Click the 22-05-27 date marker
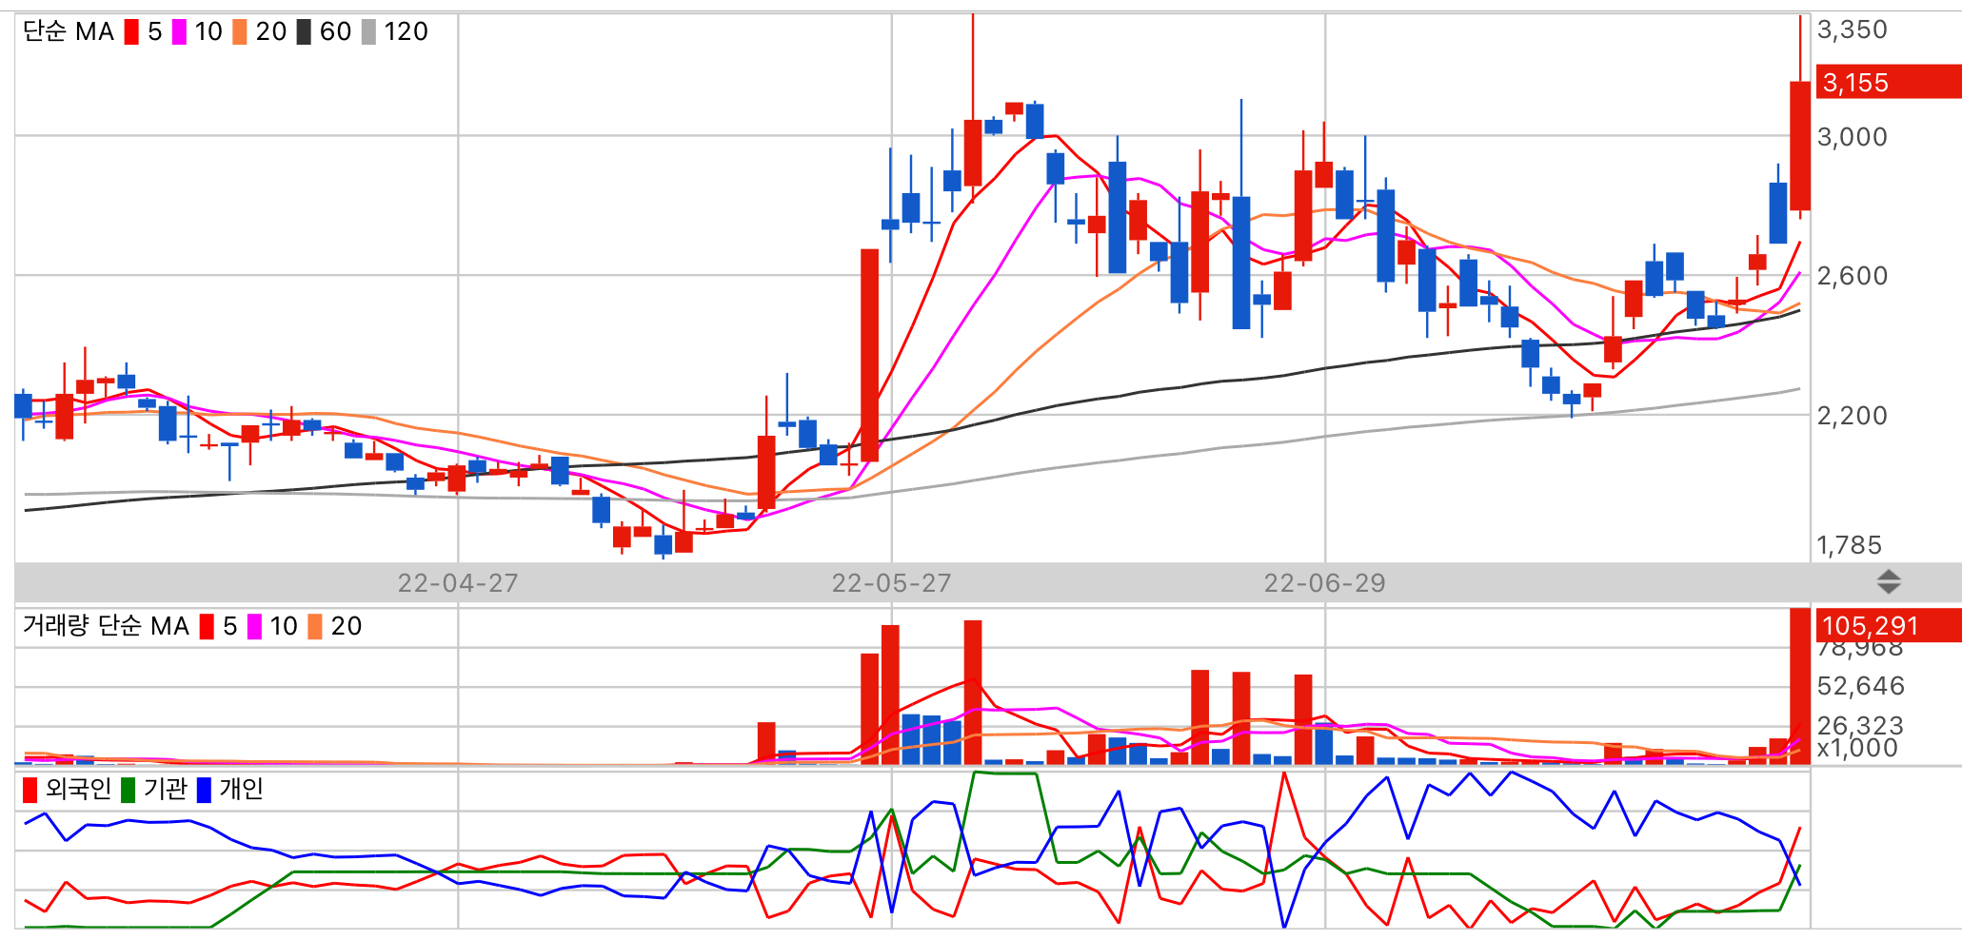This screenshot has width=1962, height=940. click(892, 583)
